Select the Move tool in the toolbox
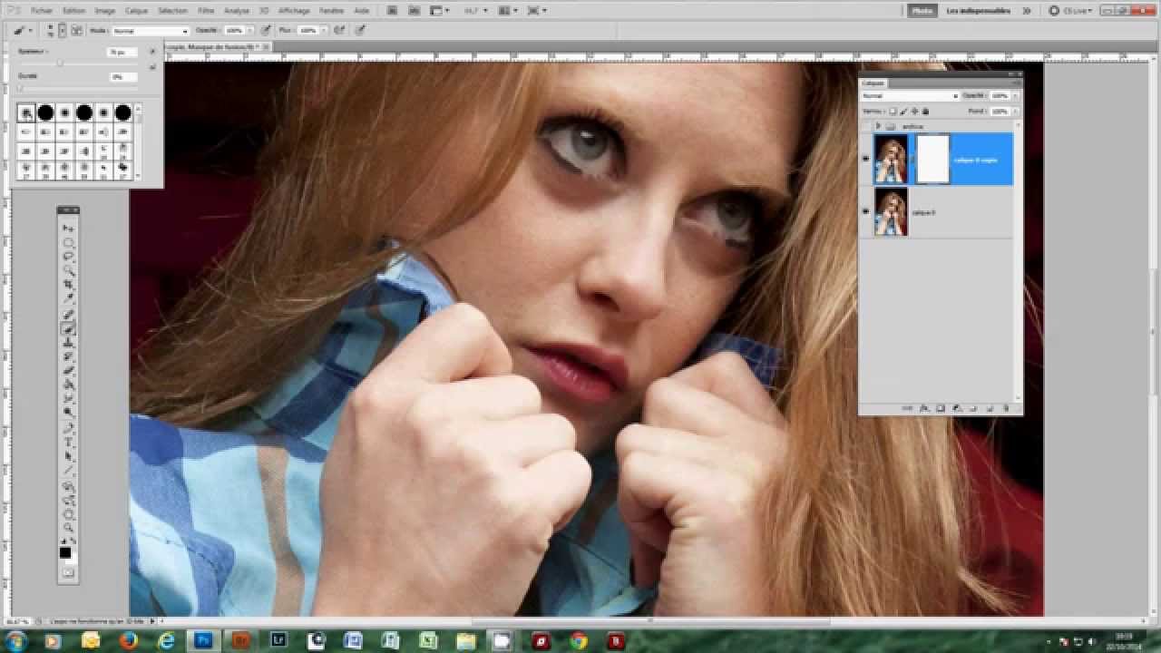The height and width of the screenshot is (653, 1161). click(68, 229)
